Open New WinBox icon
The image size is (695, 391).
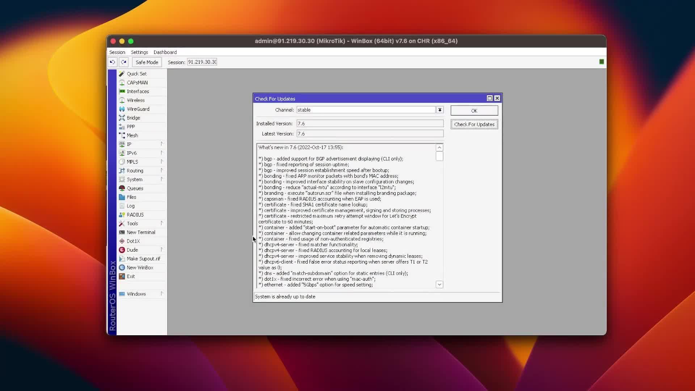[122, 268]
